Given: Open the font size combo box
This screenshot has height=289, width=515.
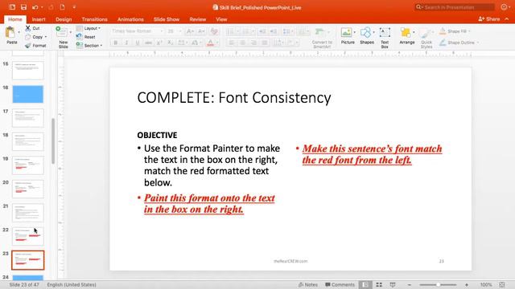Looking at the screenshot, I should pos(174,31).
